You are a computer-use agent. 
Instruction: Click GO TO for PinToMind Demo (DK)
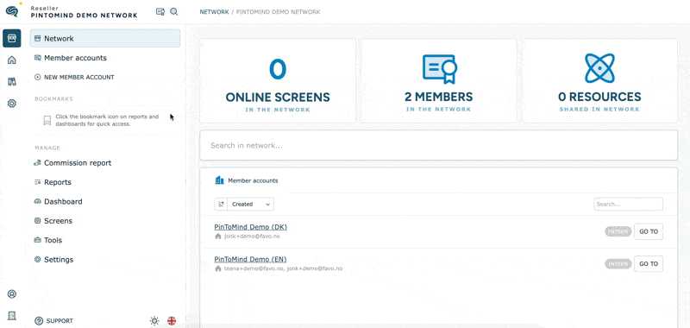click(649, 231)
